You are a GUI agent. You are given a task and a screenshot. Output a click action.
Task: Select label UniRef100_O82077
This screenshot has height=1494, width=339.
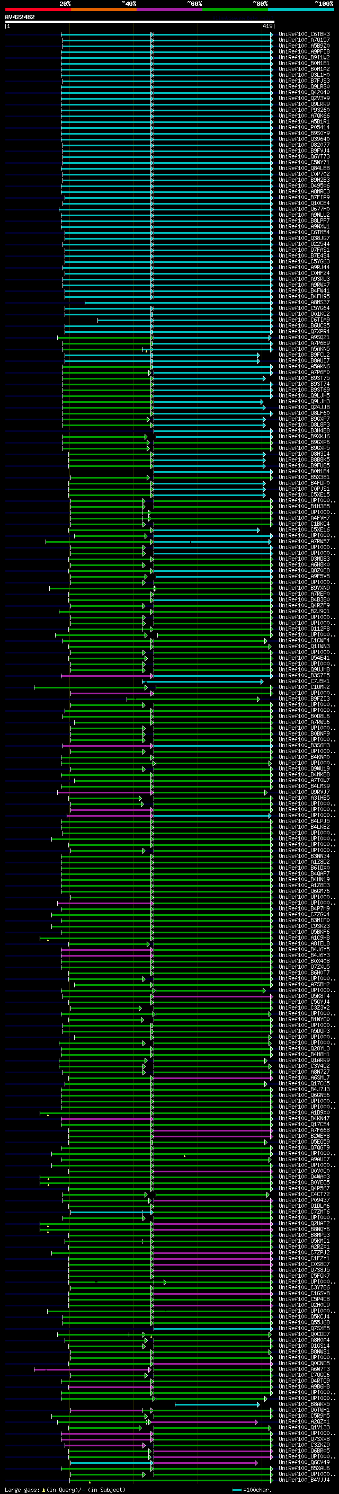(x=304, y=145)
